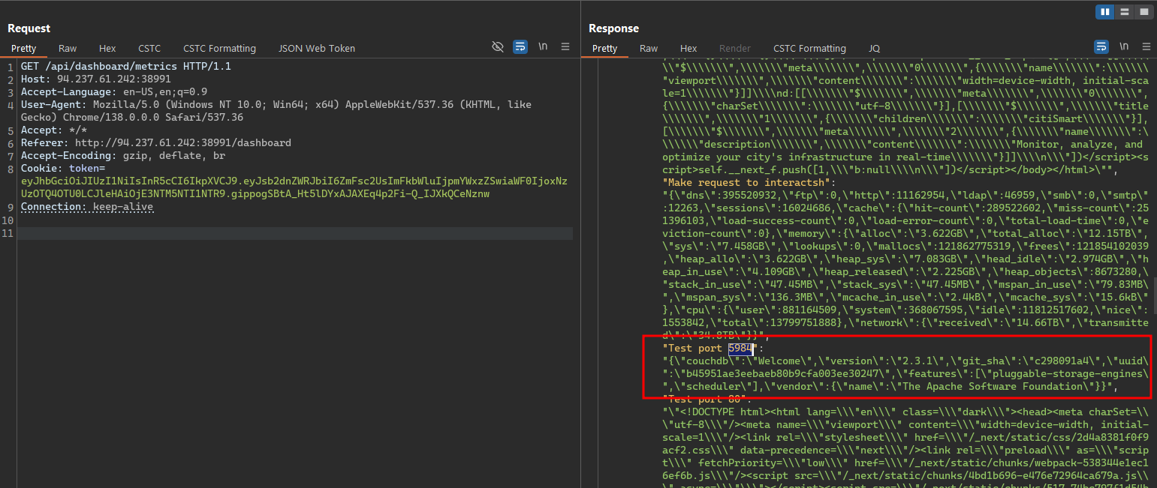Place cursor on empty line 11 of request

point(295,233)
